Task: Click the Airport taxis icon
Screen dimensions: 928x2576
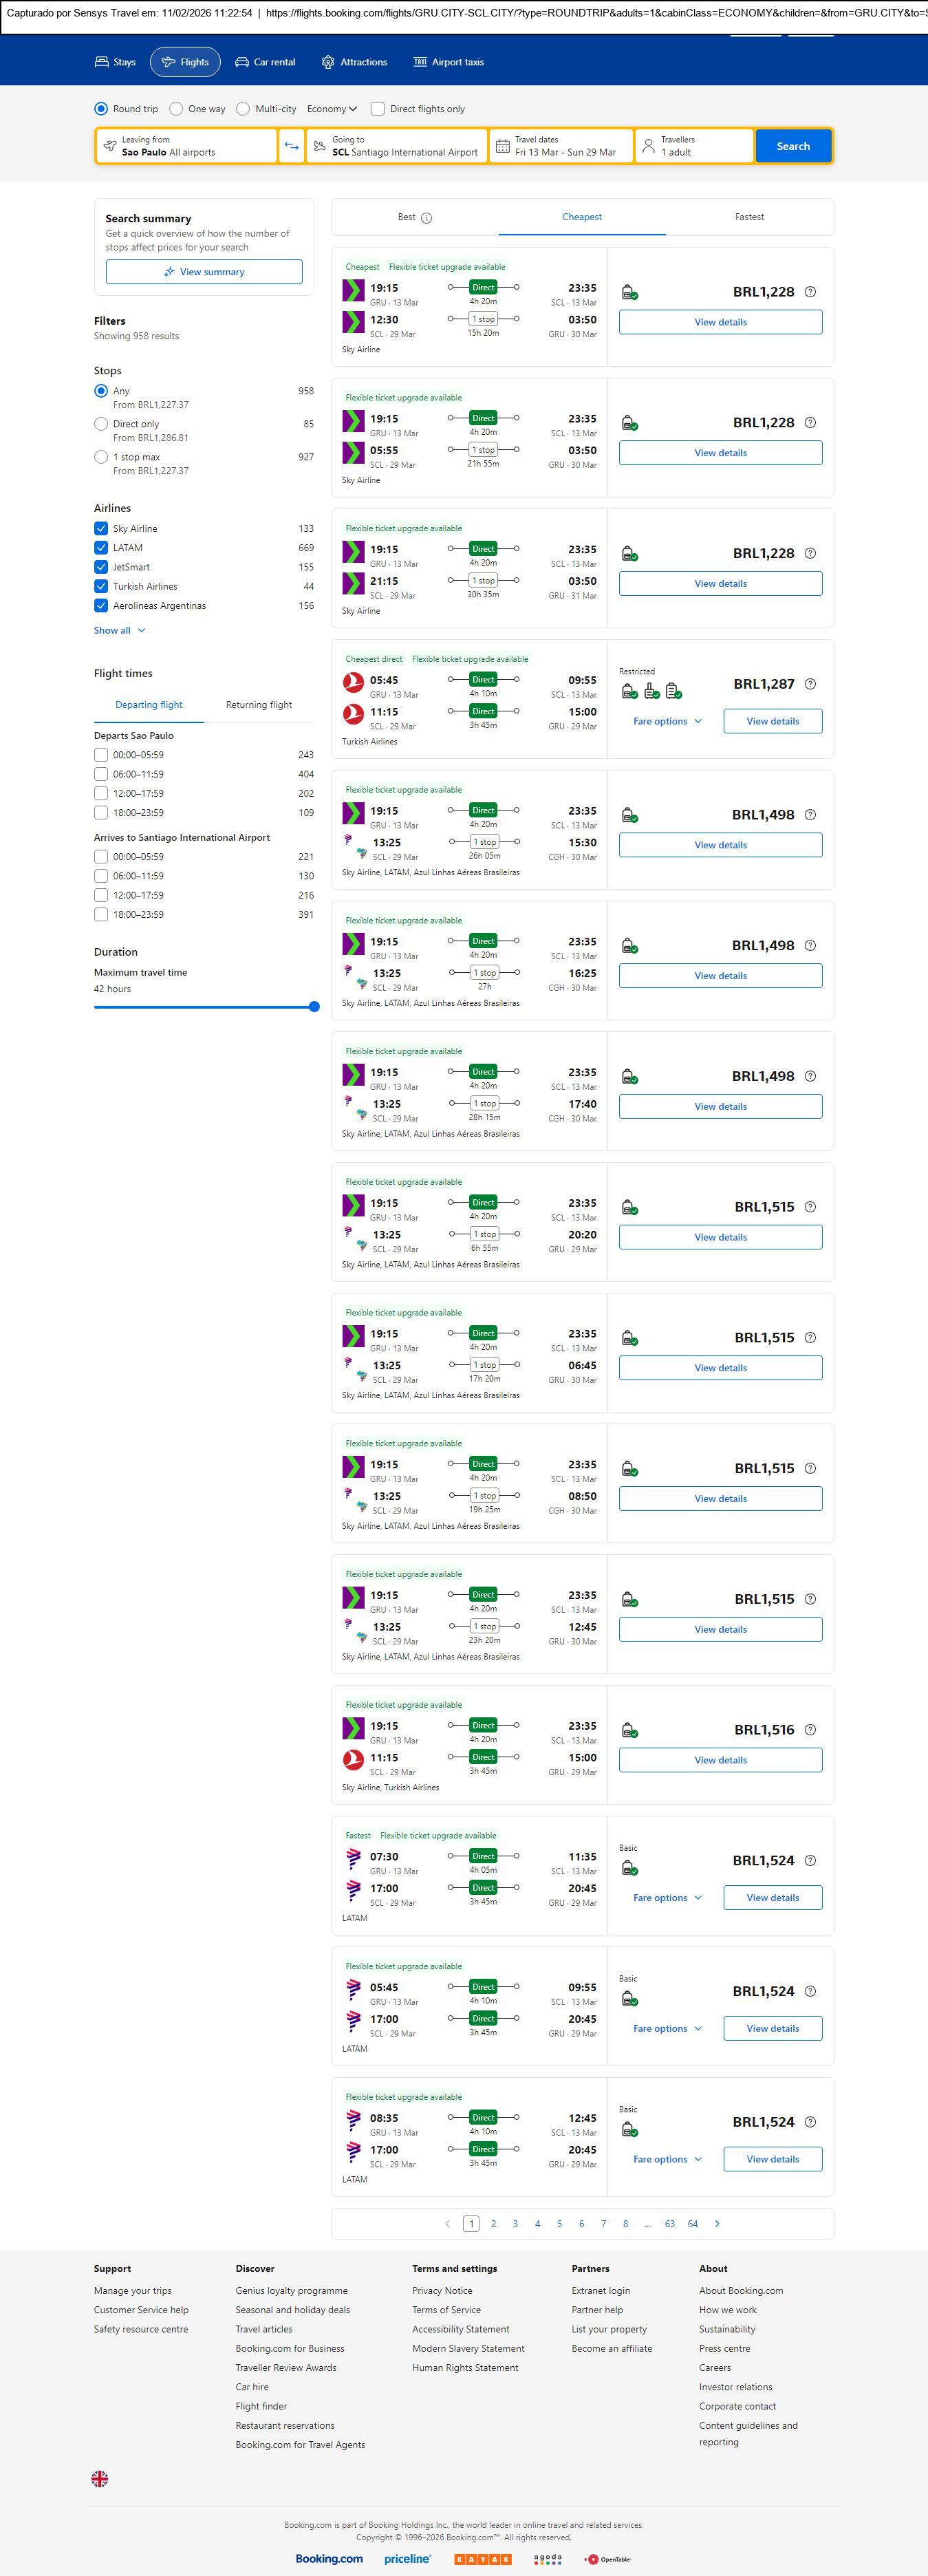Action: [x=420, y=62]
